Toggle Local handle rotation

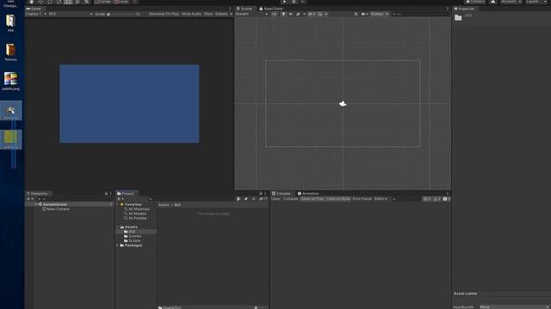click(x=121, y=2)
